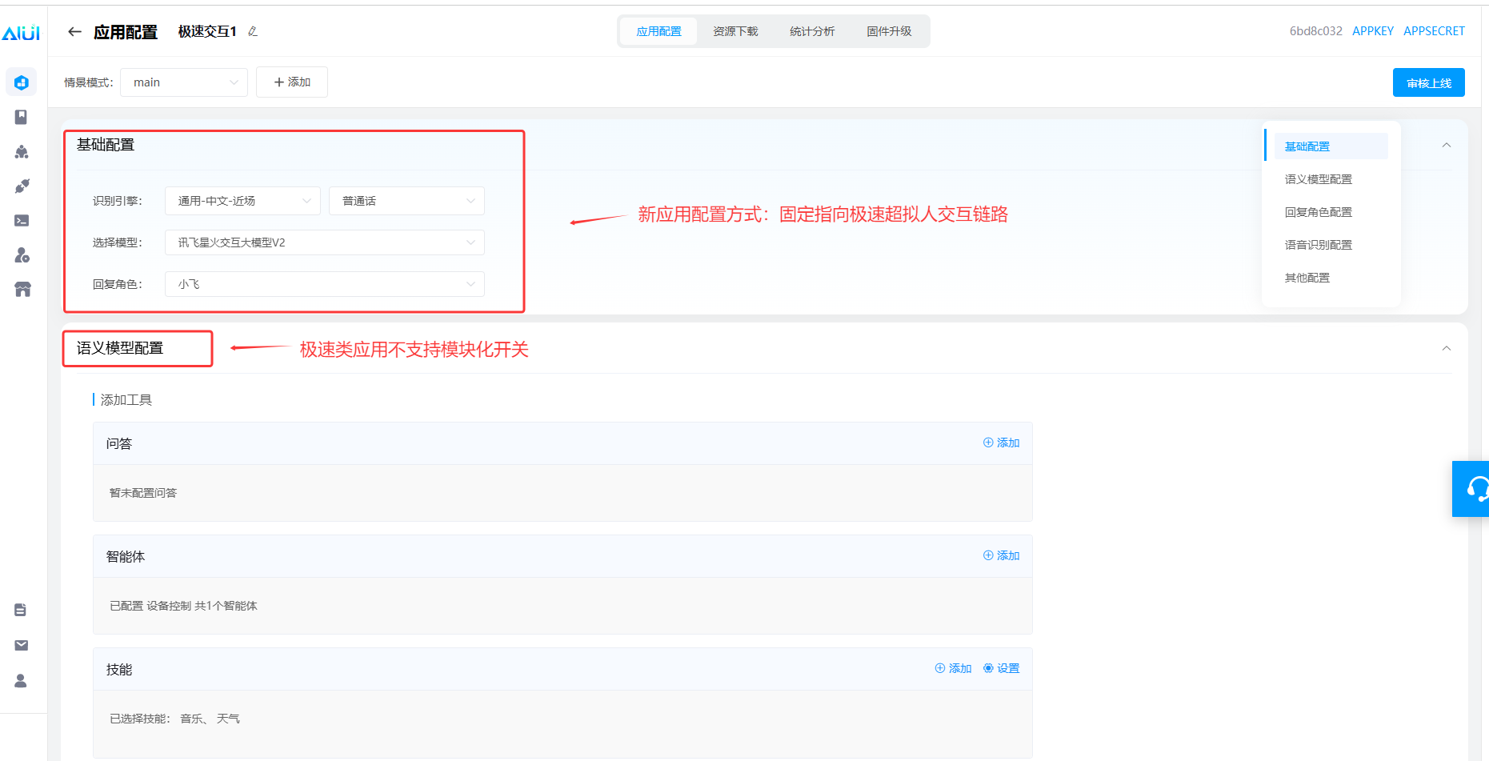Image resolution: width=1489 pixels, height=761 pixels.
Task: Open the 回复角色 小飞 dropdown
Action: (324, 284)
